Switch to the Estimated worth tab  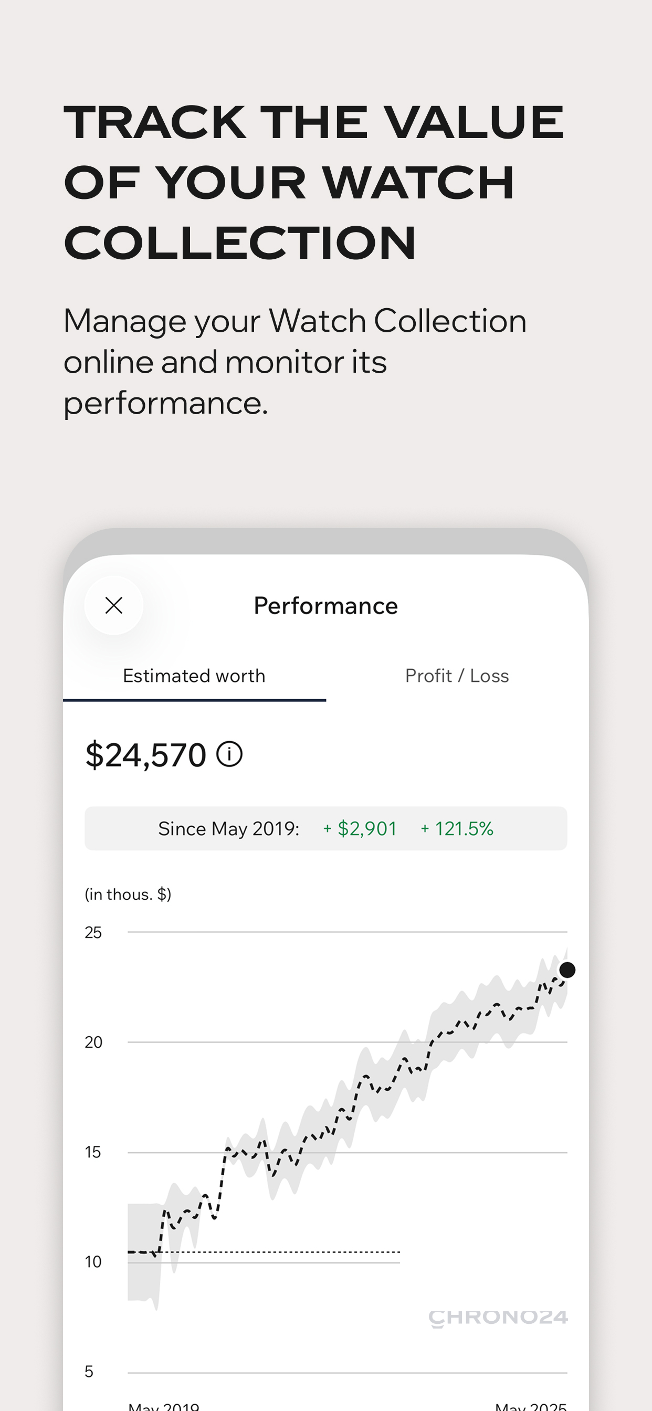194,676
